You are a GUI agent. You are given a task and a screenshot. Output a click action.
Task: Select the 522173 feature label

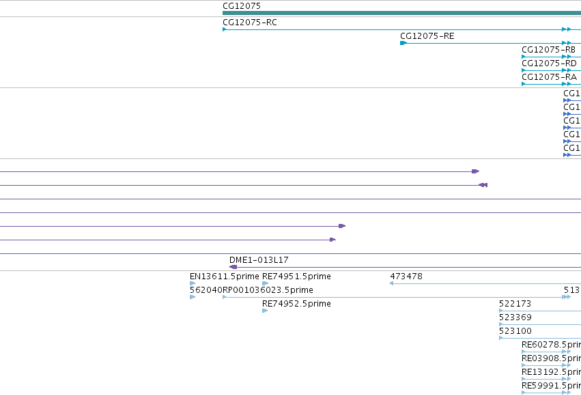515,304
